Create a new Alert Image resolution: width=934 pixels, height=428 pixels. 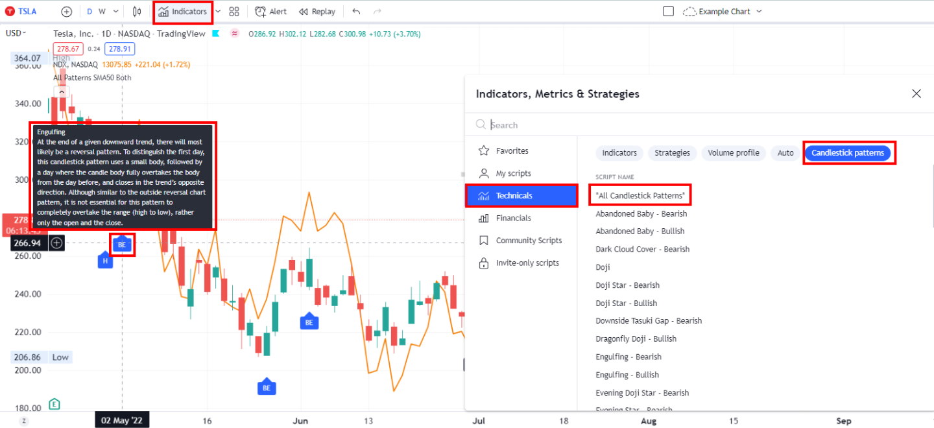pos(270,11)
